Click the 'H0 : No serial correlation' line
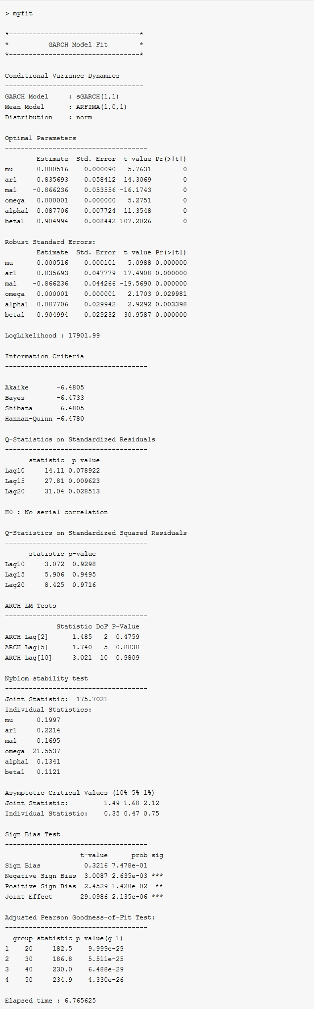Image resolution: width=314 pixels, height=1009 pixels. [56, 512]
